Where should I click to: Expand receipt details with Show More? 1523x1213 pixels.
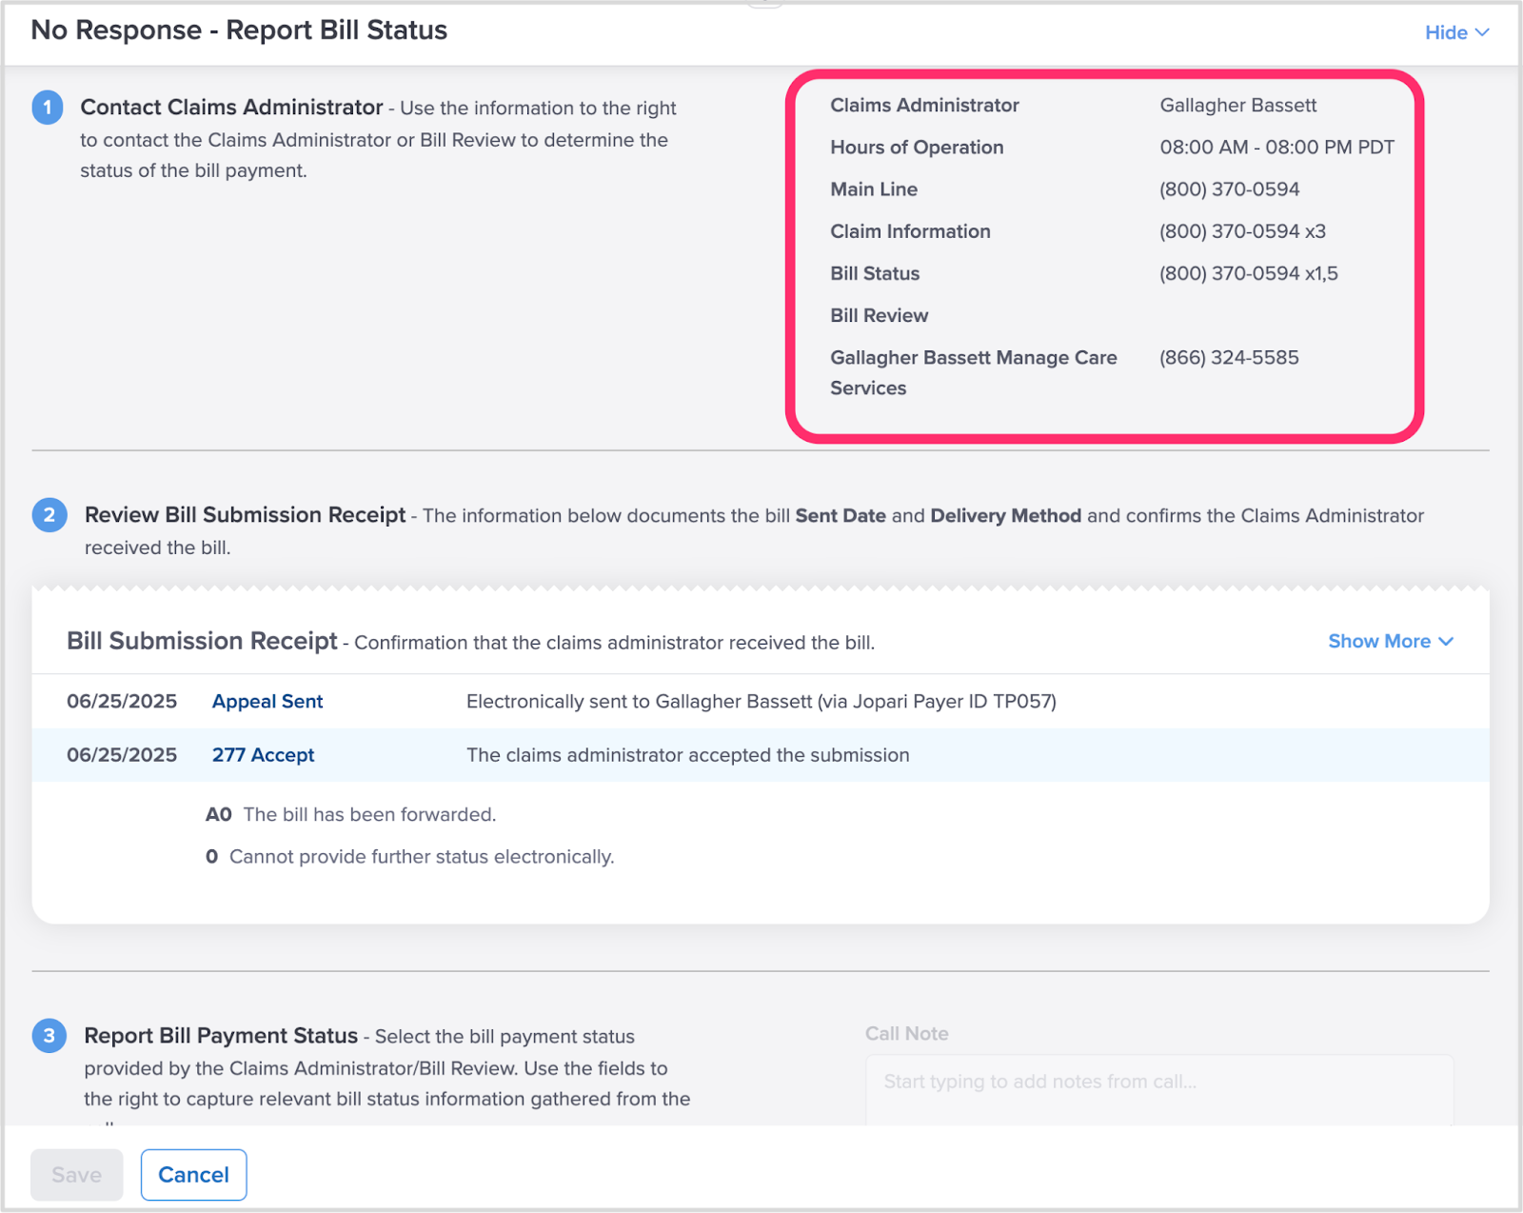[x=1391, y=642]
